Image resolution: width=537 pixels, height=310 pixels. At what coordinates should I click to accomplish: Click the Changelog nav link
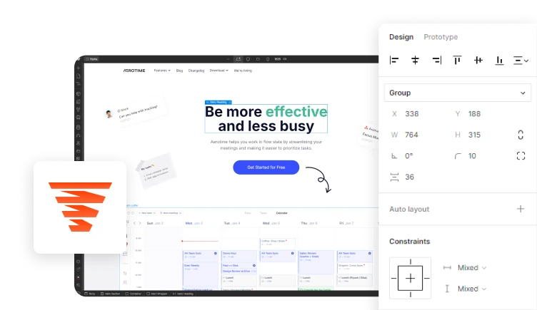(196, 71)
